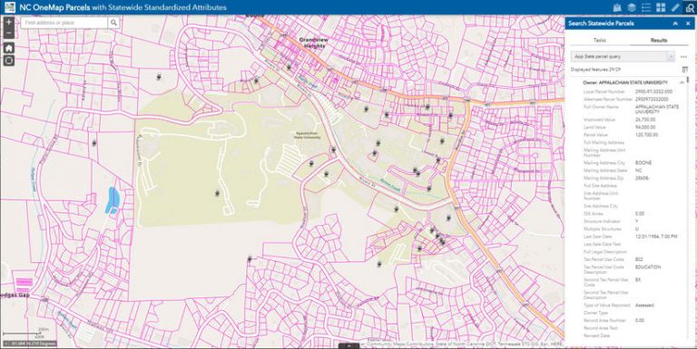
Task: Collapse the Owner Appalachian State University result
Action: (682, 82)
